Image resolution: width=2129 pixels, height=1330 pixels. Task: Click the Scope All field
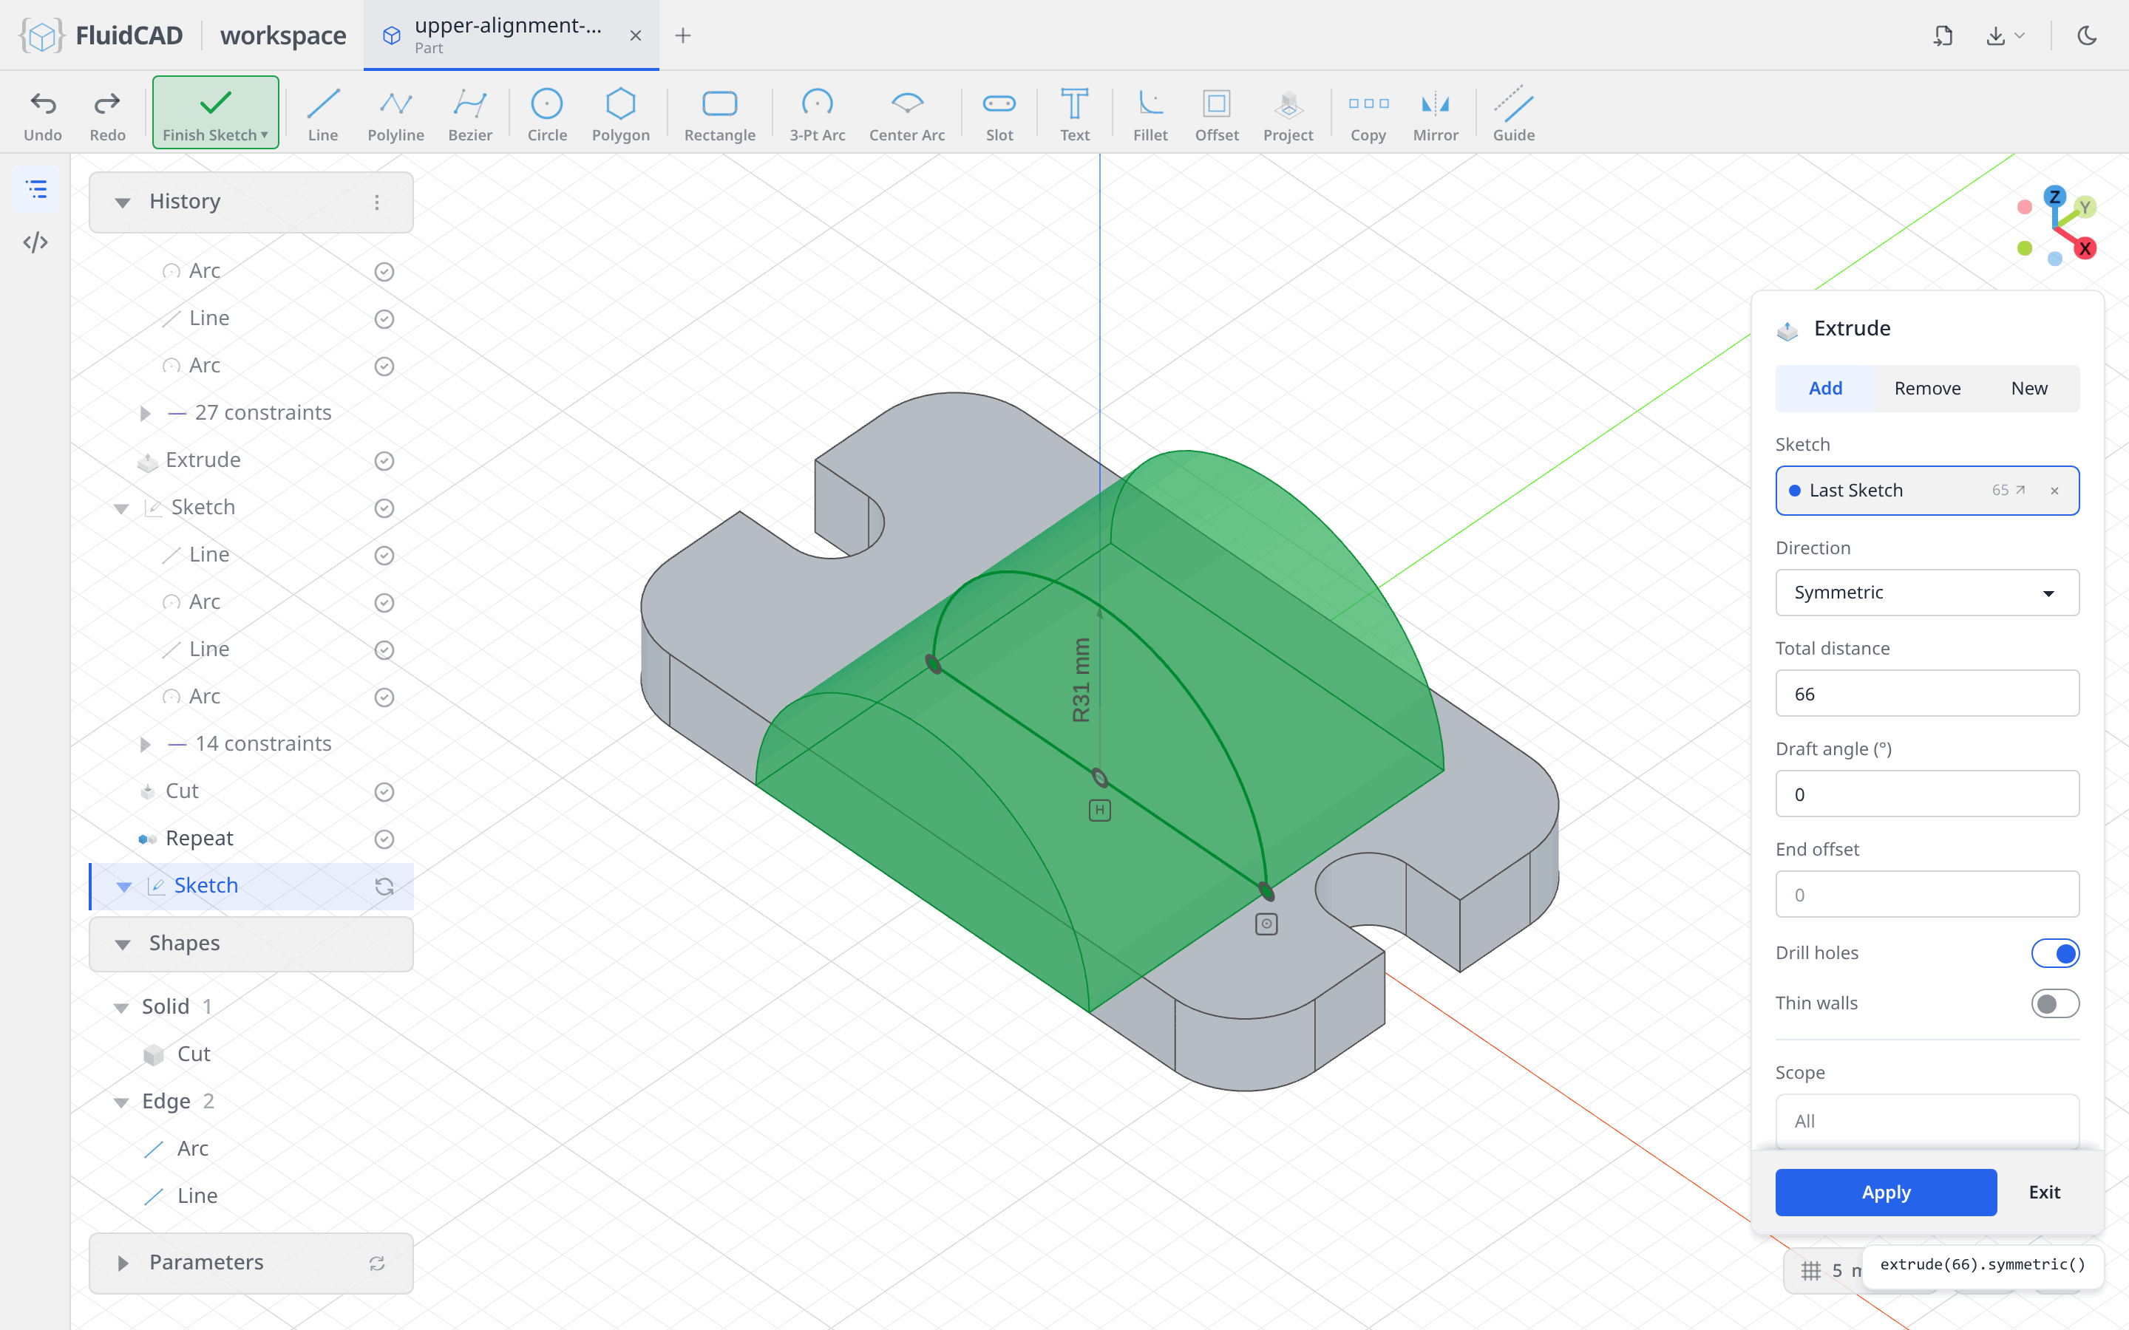pyautogui.click(x=1926, y=1121)
